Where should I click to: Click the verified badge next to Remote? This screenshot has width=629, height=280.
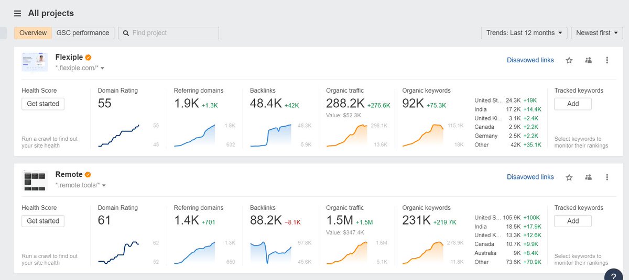[88, 174]
